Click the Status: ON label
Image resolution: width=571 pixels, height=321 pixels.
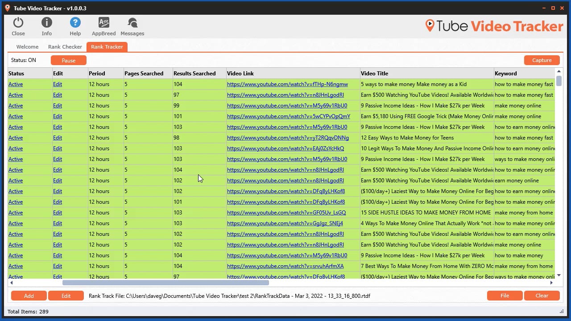pos(24,60)
